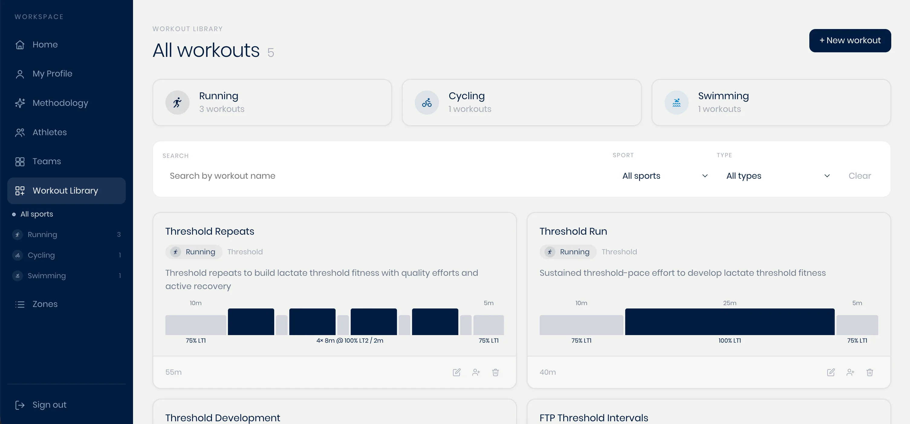This screenshot has width=910, height=424.
Task: Assign Threshold Run to an athlete
Action: pyautogui.click(x=850, y=372)
